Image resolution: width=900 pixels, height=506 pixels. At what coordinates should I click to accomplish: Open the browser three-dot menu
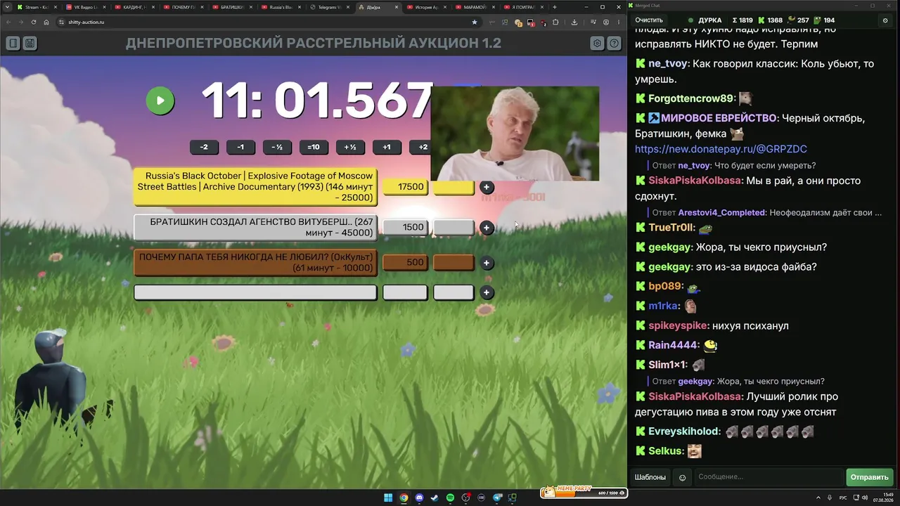coord(618,22)
